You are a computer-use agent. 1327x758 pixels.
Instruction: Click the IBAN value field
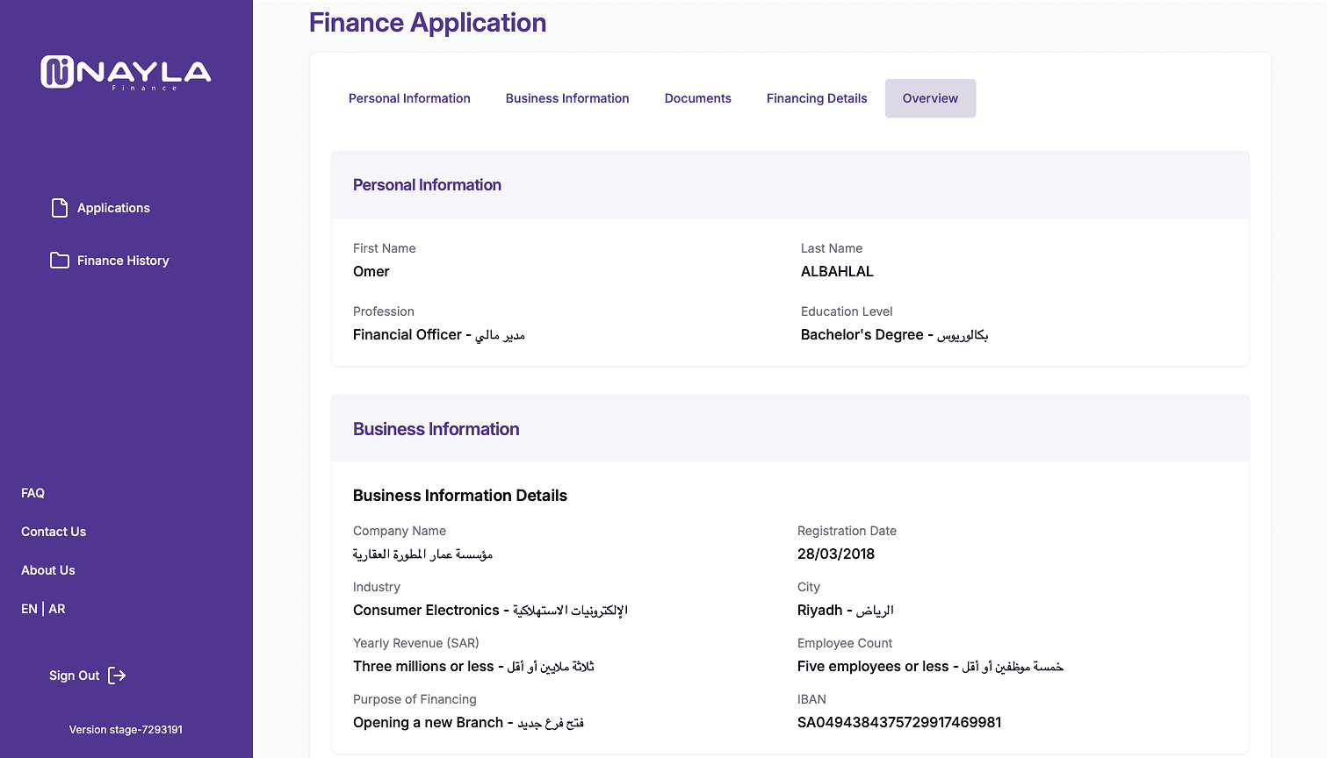(898, 722)
